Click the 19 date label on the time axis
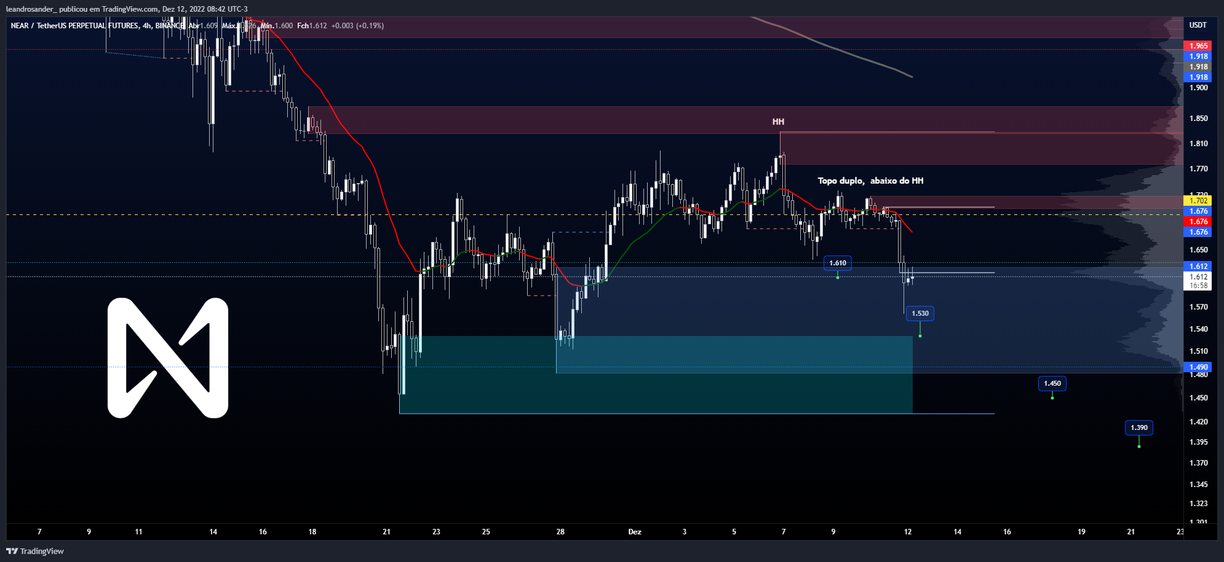This screenshot has height=562, width=1224. click(x=1081, y=532)
